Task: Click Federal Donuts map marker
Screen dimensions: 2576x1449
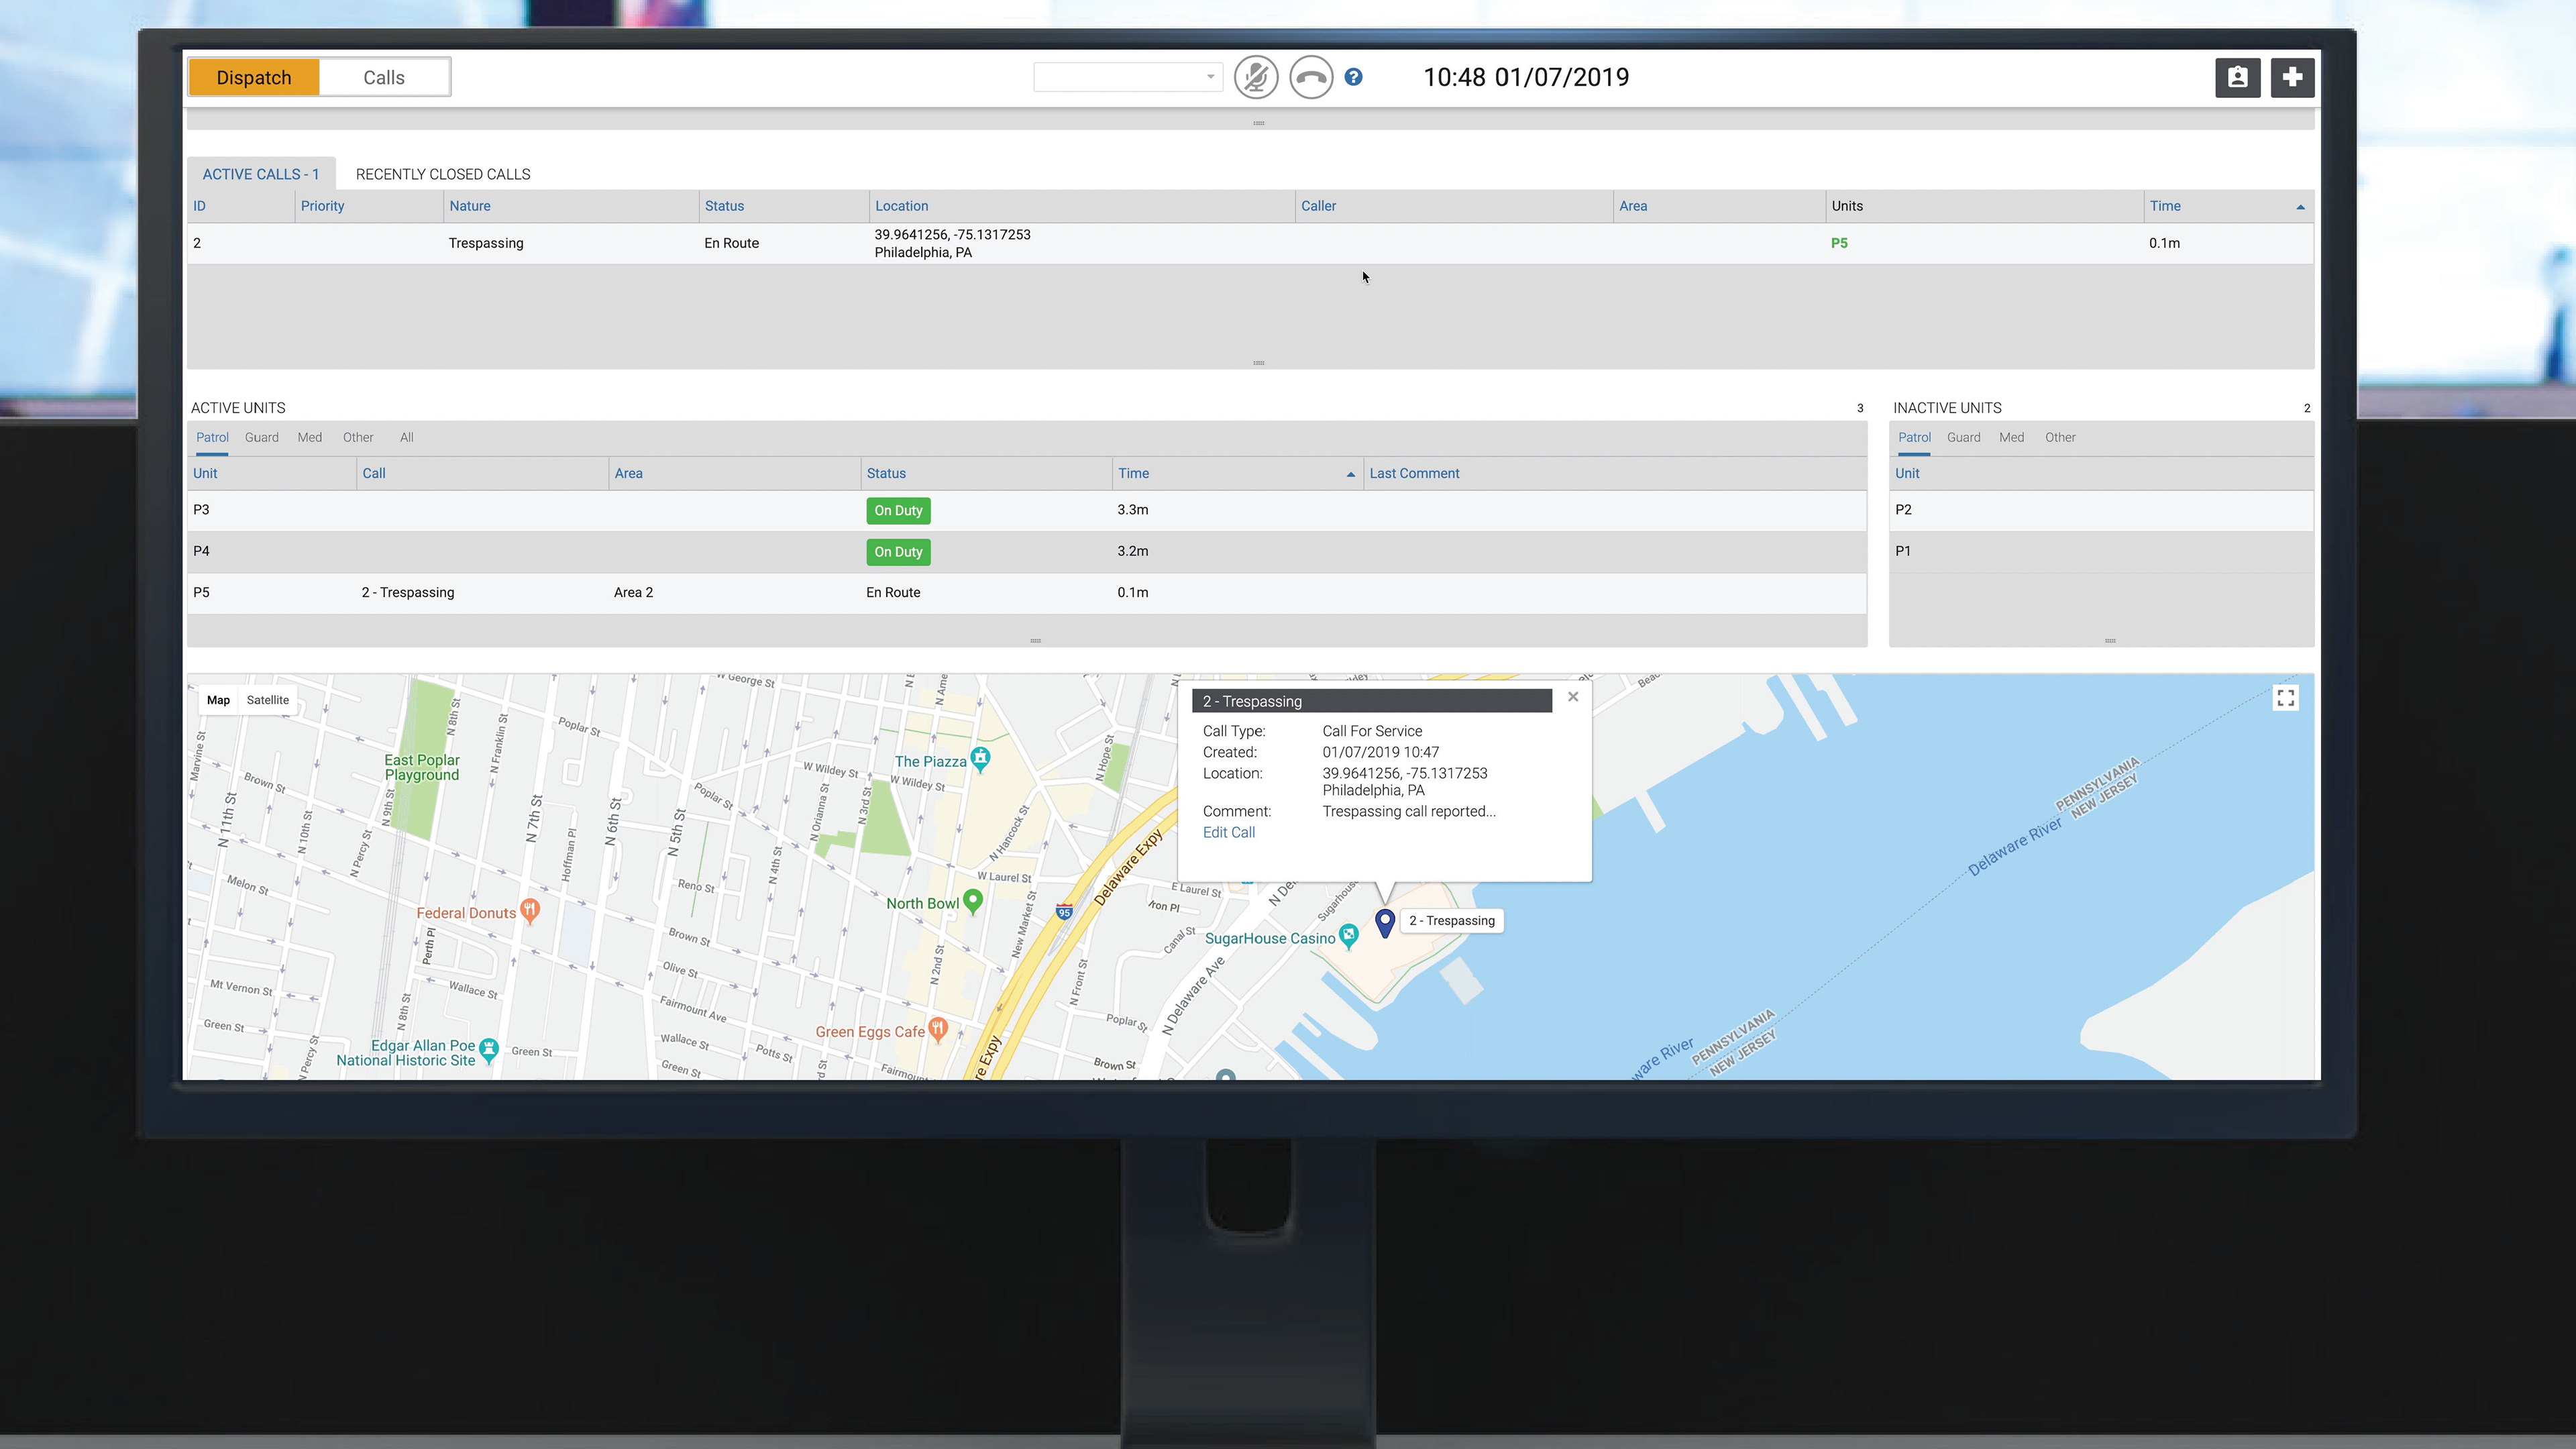Action: click(531, 910)
